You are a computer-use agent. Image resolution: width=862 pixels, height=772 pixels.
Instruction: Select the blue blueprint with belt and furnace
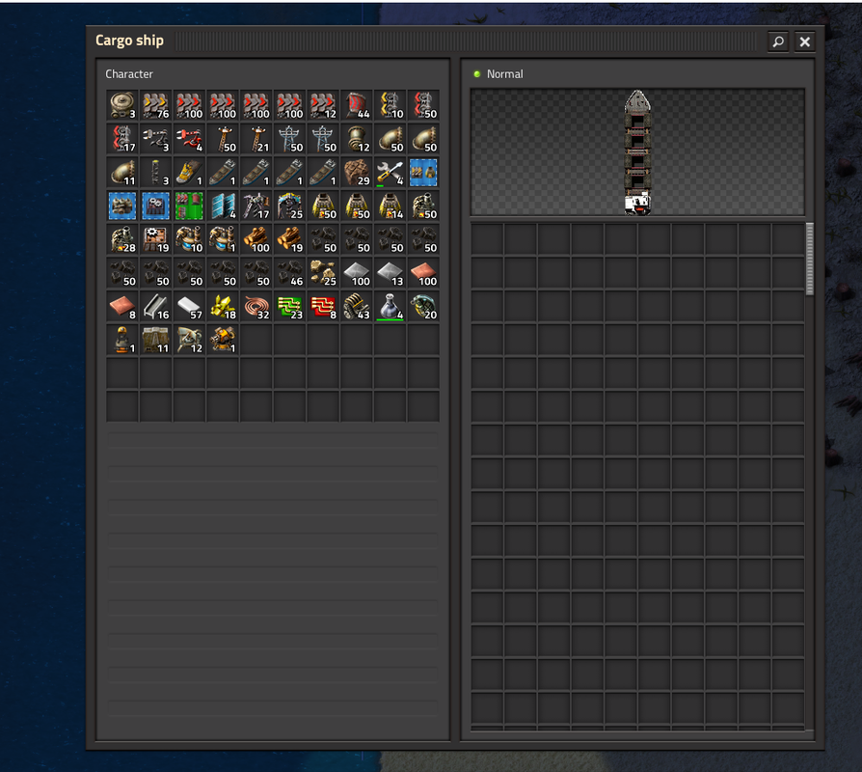tap(423, 172)
